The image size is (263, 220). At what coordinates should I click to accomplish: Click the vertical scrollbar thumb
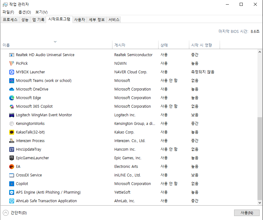coord(260,159)
